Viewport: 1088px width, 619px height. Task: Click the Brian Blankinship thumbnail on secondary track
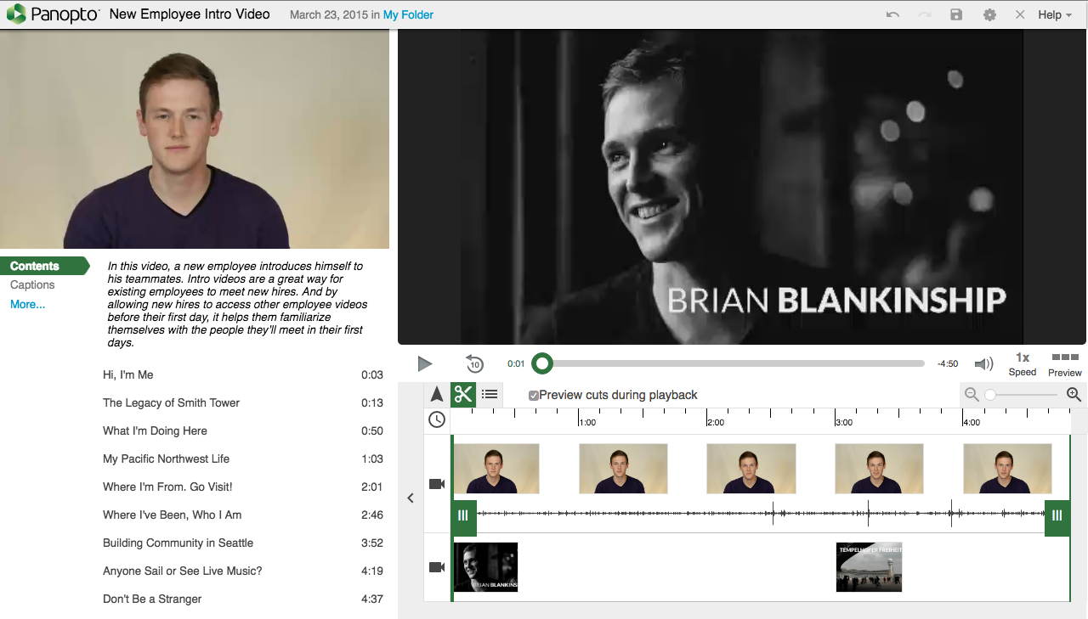click(486, 567)
